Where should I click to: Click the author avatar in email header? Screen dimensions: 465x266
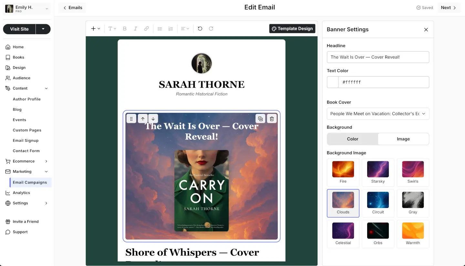201,63
